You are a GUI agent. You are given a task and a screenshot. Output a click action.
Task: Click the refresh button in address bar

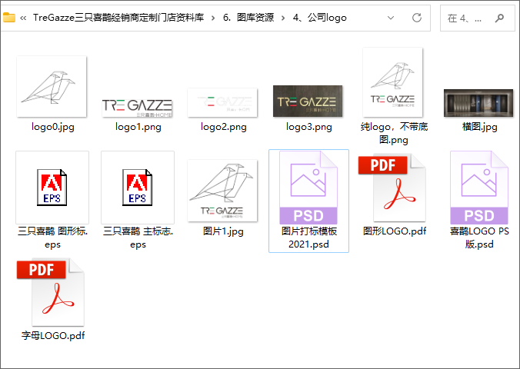pyautogui.click(x=417, y=18)
